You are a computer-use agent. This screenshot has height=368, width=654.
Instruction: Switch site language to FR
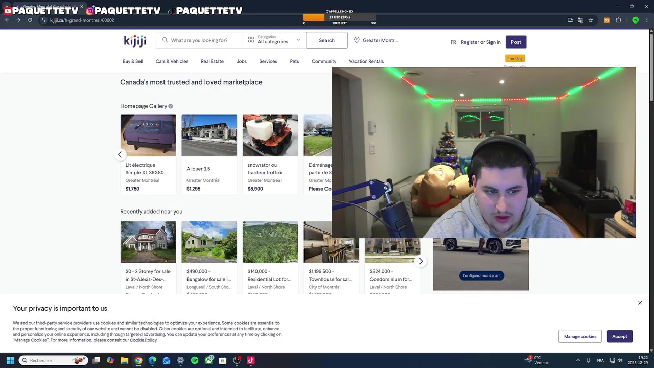453,42
